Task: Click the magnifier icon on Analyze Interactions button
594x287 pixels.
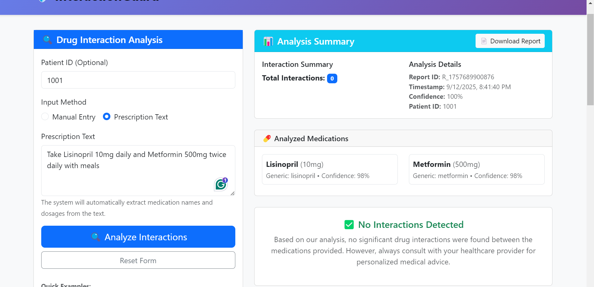Action: click(x=95, y=237)
